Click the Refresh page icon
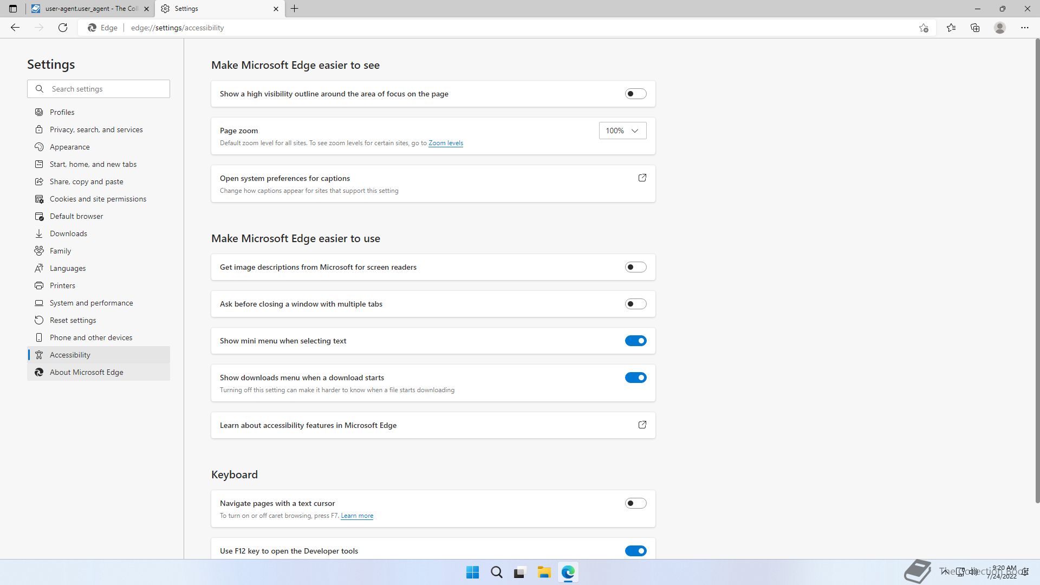This screenshot has width=1040, height=585. 63,28
